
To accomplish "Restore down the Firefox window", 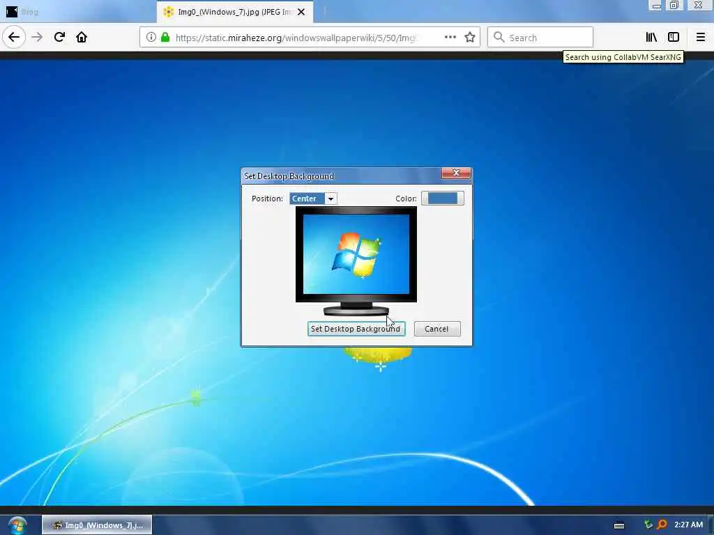I will click(x=674, y=6).
